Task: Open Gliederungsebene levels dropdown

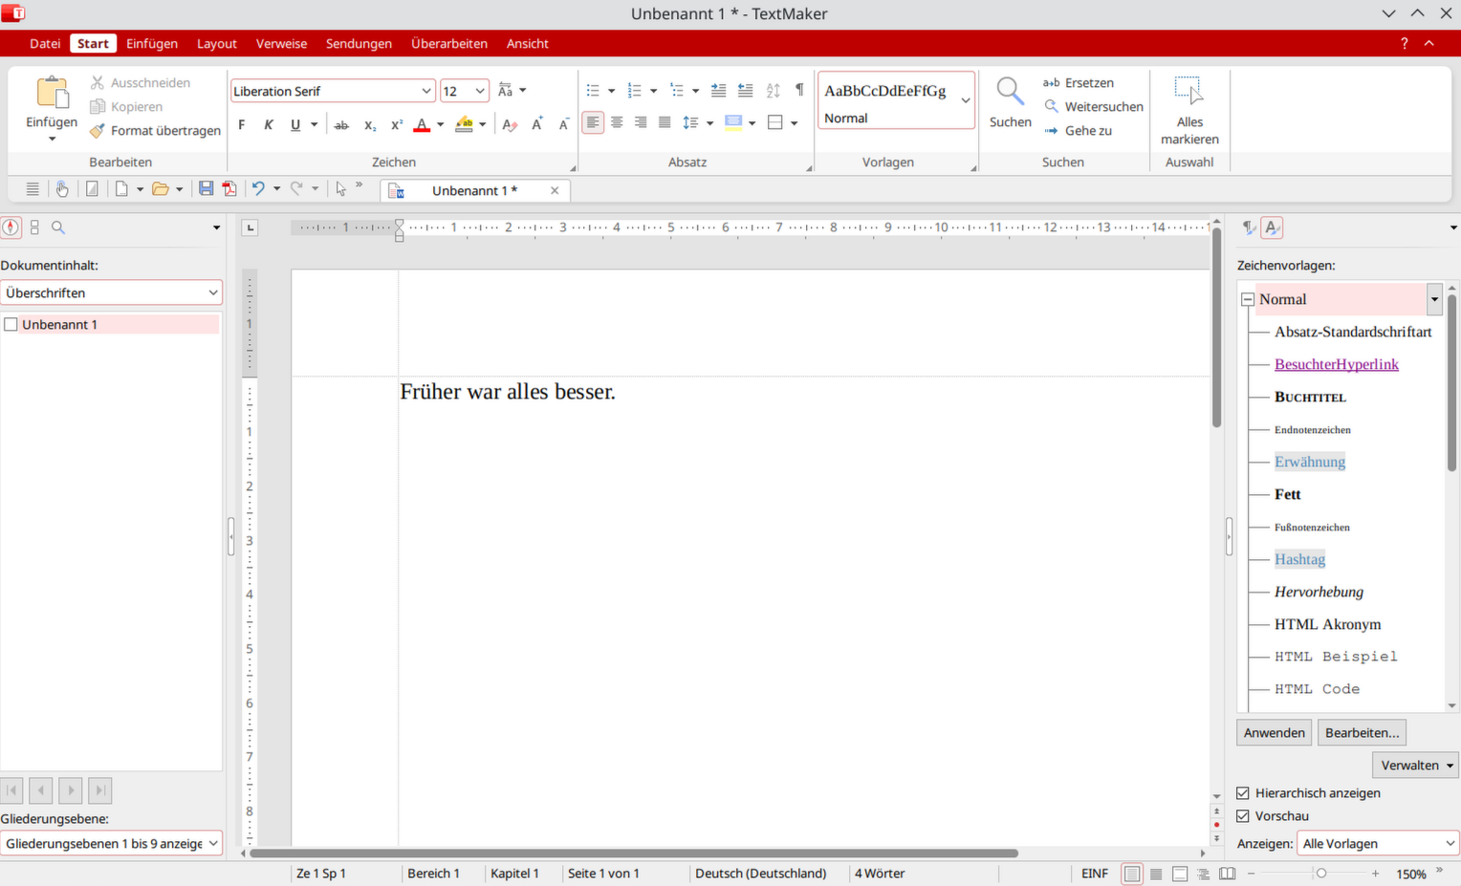Action: click(111, 843)
